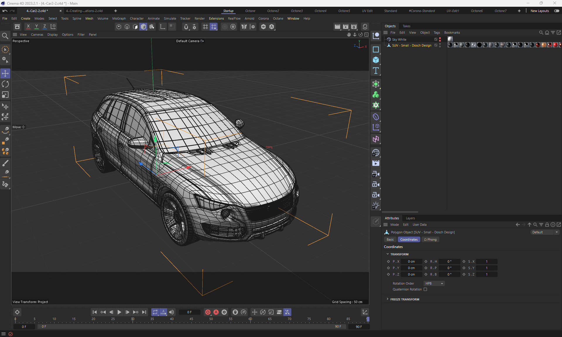Select the Rotate tool
562x337 pixels.
pos(5,84)
